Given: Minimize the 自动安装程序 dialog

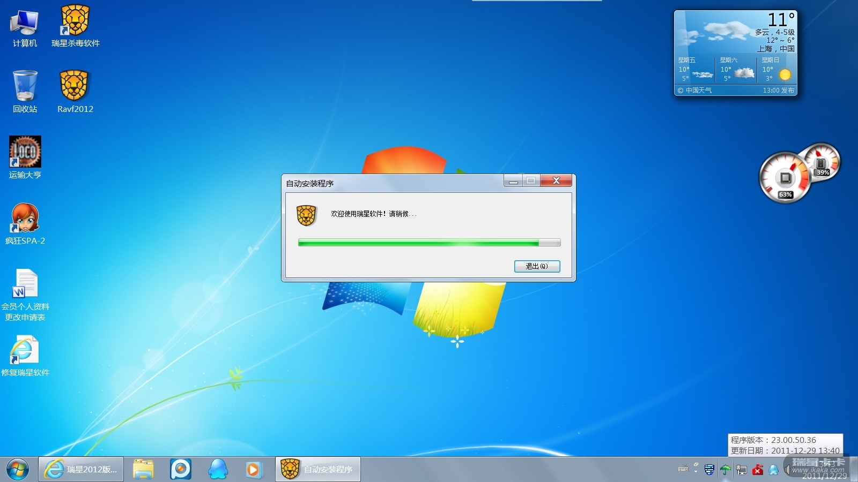Looking at the screenshot, I should pyautogui.click(x=513, y=180).
